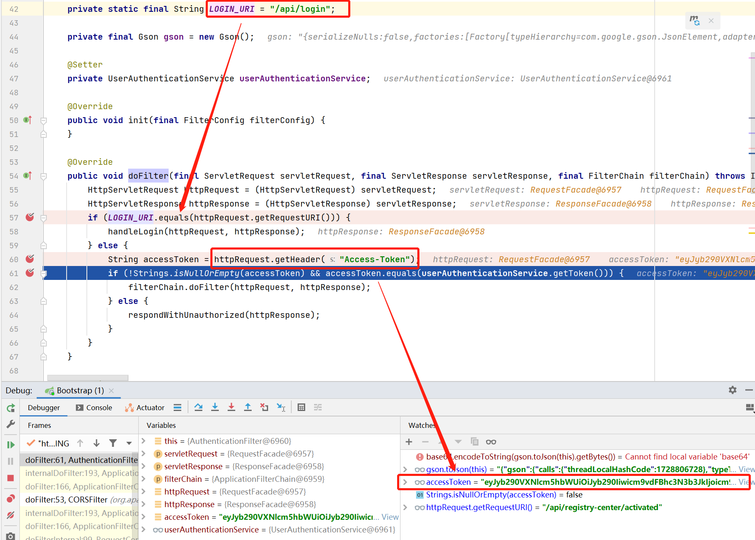Viewport: 755px width, 540px height.
Task: Toggle filter frames funnel icon
Action: (x=113, y=443)
